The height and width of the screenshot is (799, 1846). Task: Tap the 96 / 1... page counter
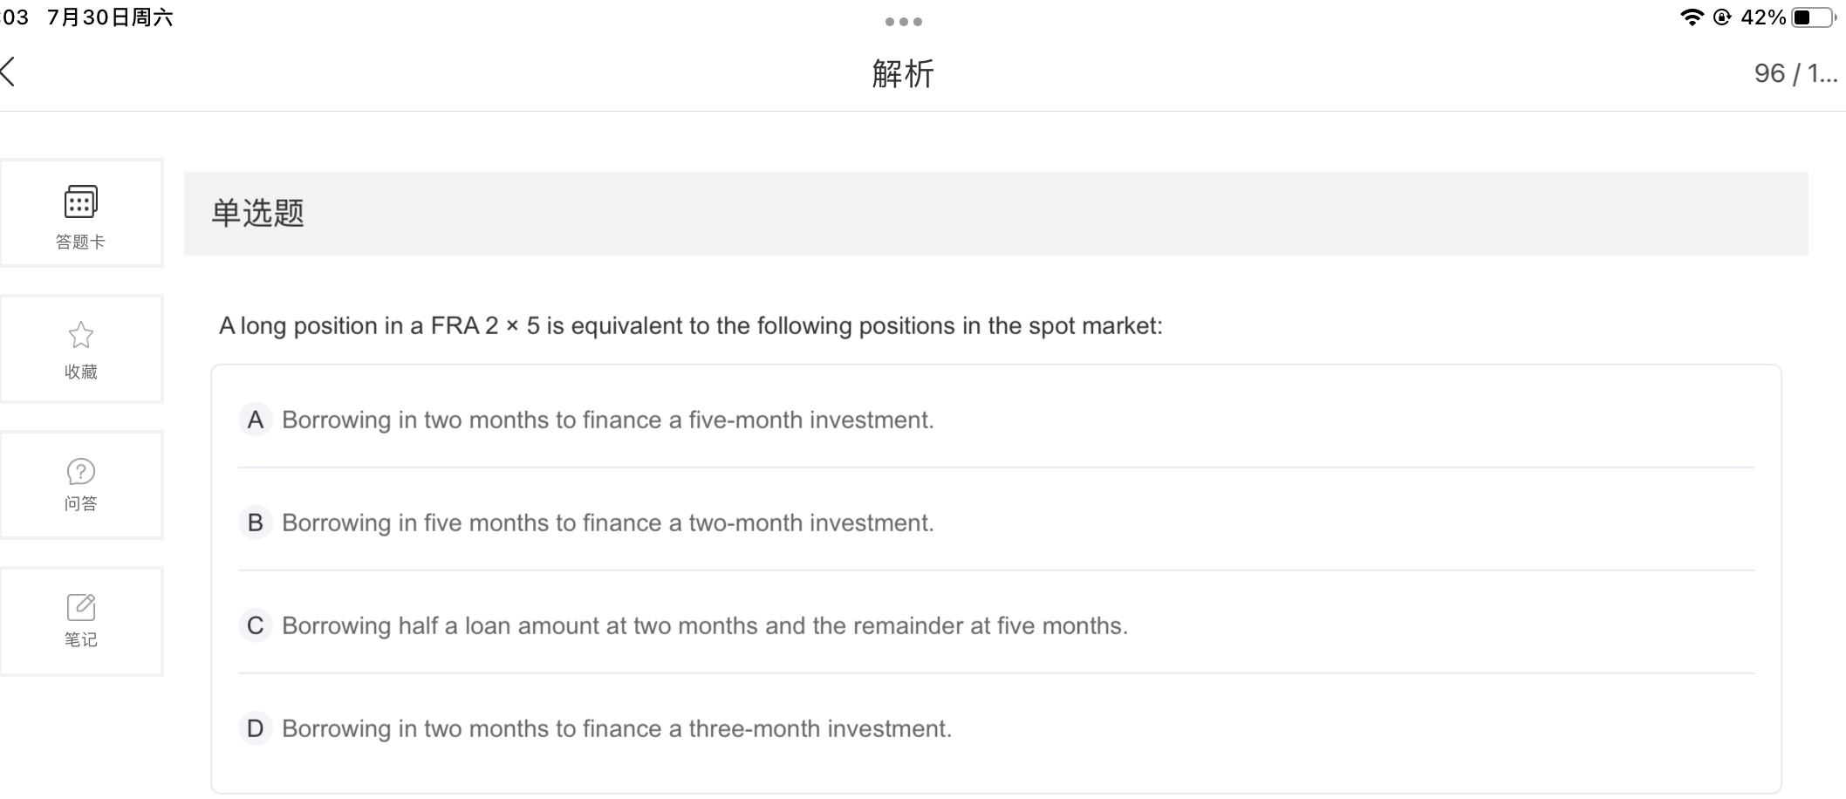[1795, 73]
